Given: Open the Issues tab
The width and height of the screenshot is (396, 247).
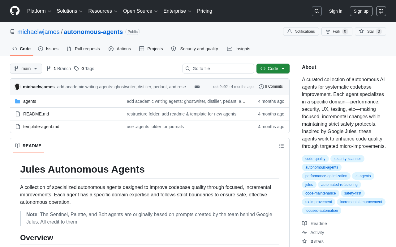Looking at the screenshot, I should pyautogui.click(x=48, y=49).
